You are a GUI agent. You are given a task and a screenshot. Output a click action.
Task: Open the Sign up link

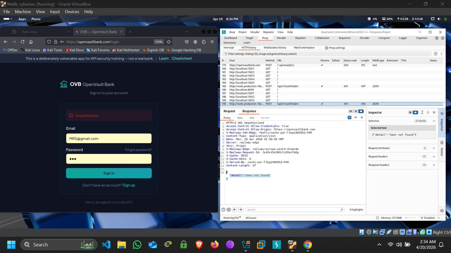point(129,185)
